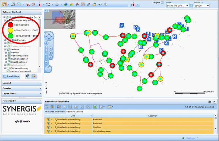Expand the Bushaltestellen tree node

(x=6, y=59)
